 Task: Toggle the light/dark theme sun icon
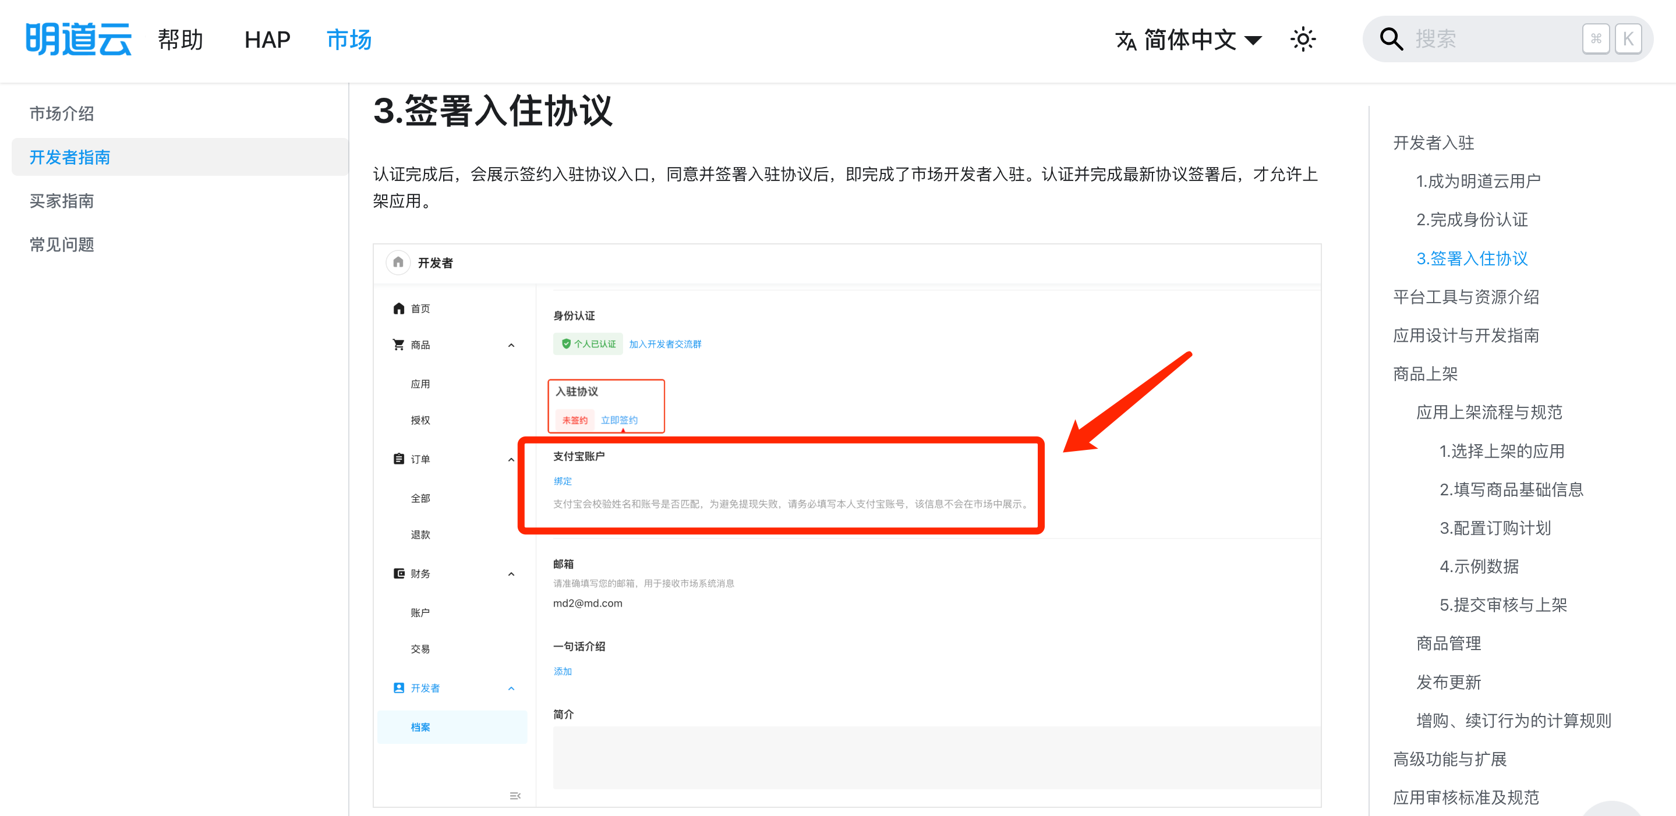[x=1303, y=40]
